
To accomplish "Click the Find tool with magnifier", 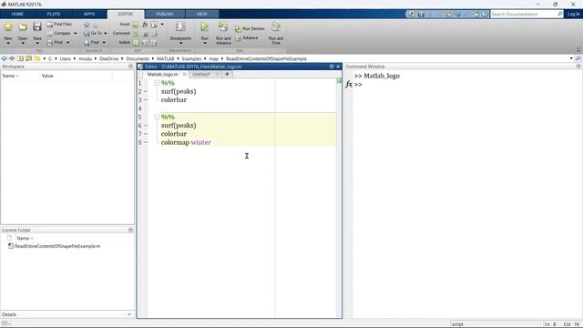I will pos(91,43).
